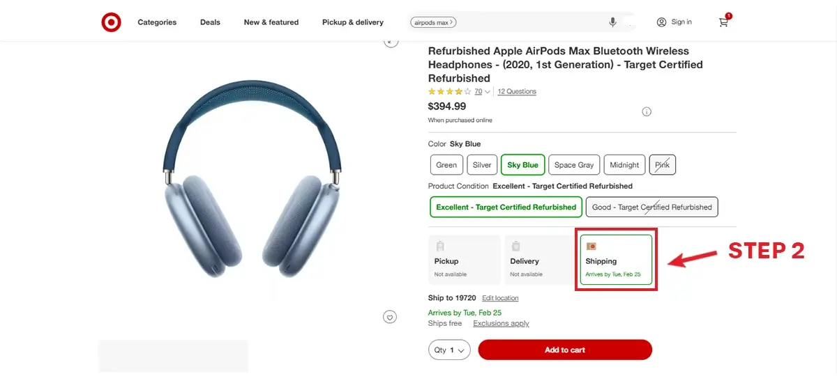The height and width of the screenshot is (376, 837).
Task: Expand the Qty quantity dropdown
Action: 449,350
